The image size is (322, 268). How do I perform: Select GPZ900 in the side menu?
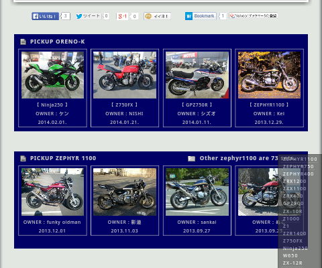pos(293,204)
